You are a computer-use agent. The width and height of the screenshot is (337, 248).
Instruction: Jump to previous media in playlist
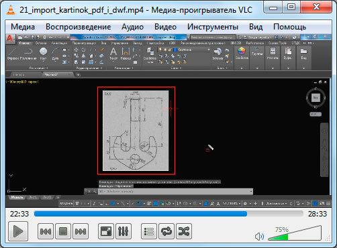click(46, 231)
